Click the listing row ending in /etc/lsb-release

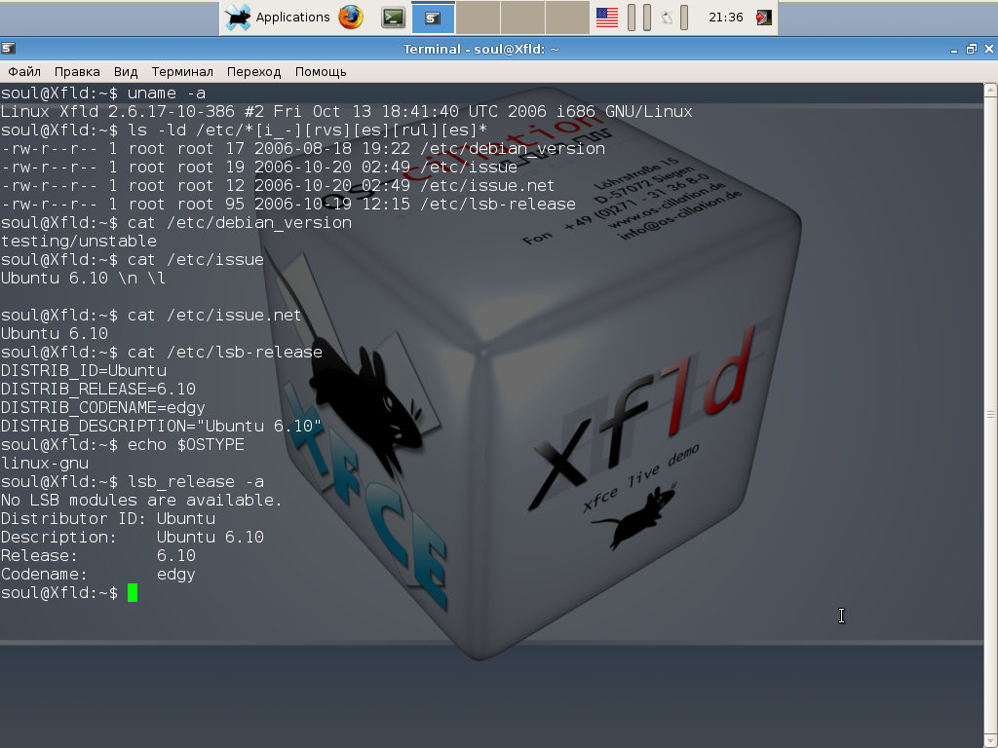click(288, 204)
